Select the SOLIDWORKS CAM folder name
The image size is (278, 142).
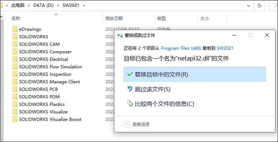pyautogui.click(x=39, y=44)
